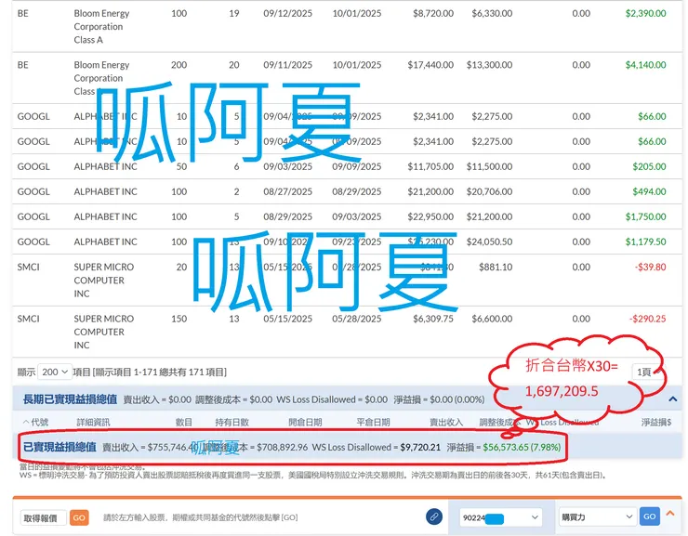
Task: Select the $205.00 gain cell
Action: click(x=649, y=166)
